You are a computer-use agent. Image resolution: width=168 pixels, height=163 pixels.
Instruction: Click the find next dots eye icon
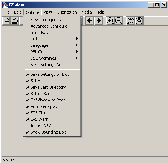click(x=139, y=21)
